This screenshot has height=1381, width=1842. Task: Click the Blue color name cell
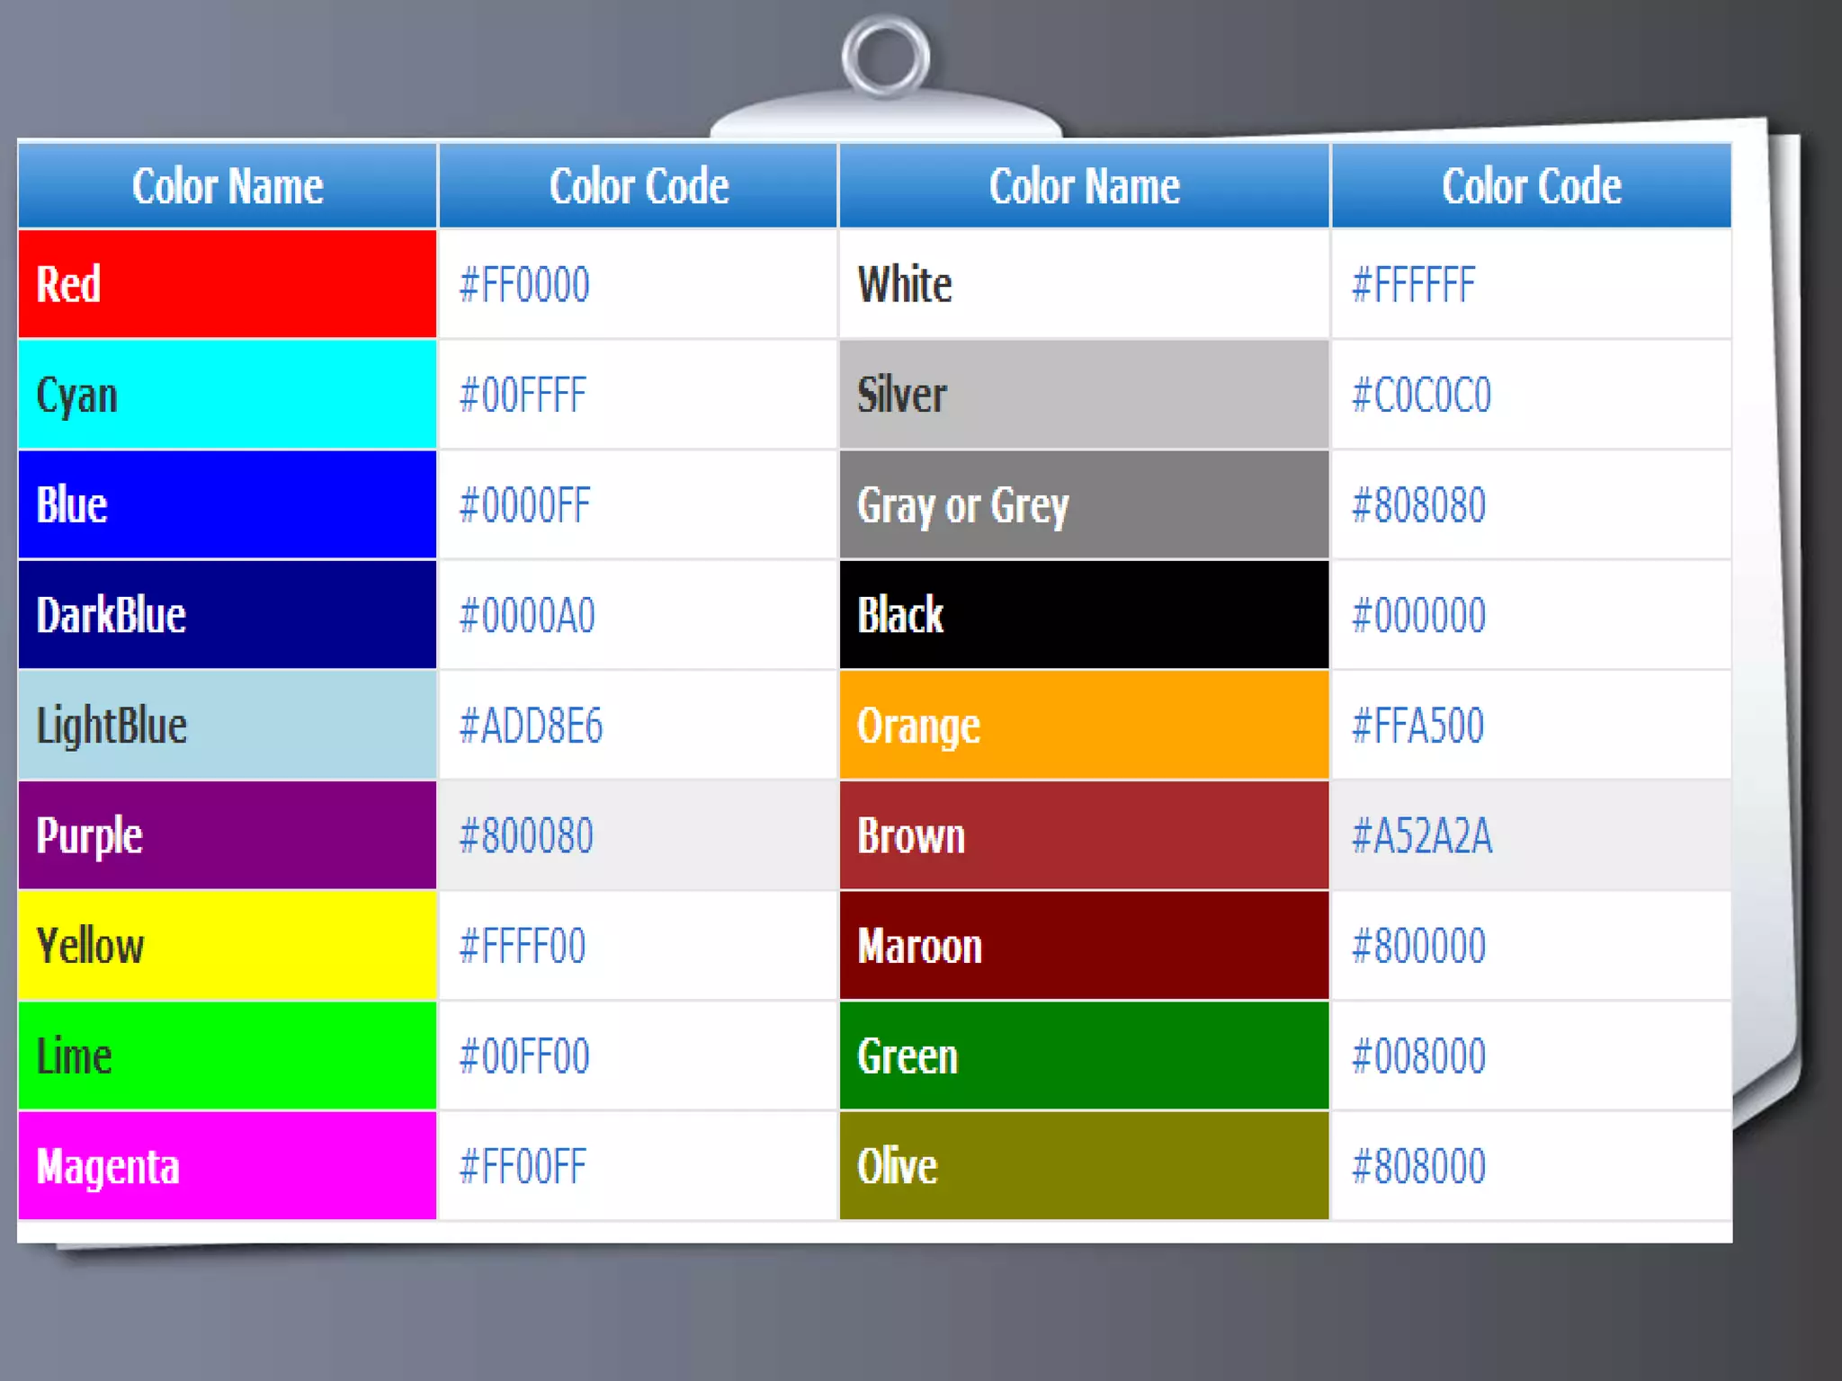227,505
